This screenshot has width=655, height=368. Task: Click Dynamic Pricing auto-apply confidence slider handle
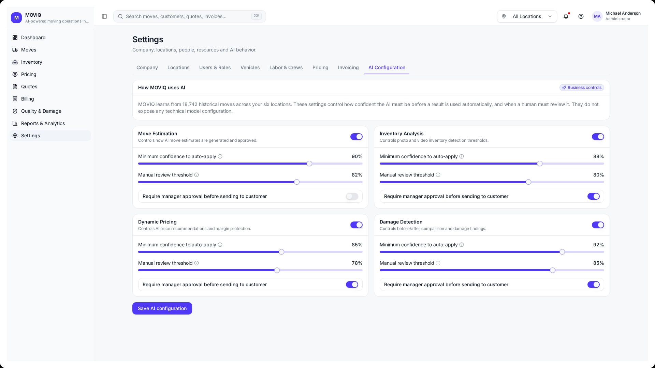click(x=281, y=252)
